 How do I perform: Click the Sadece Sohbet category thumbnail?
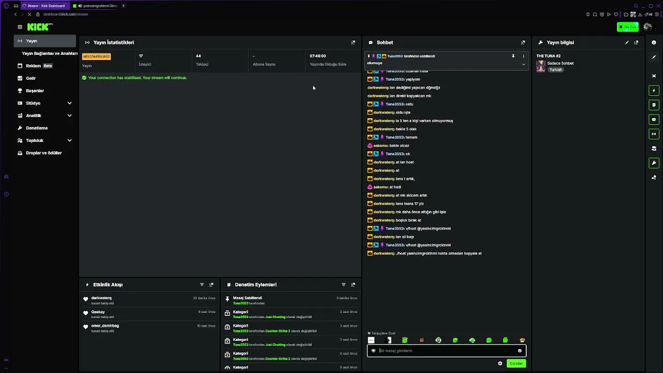[x=541, y=66]
